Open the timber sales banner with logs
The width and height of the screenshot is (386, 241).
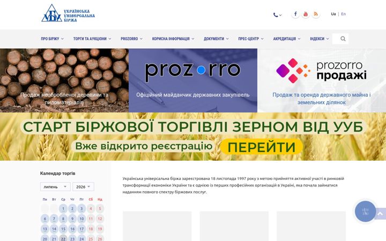pyautogui.click(x=64, y=80)
